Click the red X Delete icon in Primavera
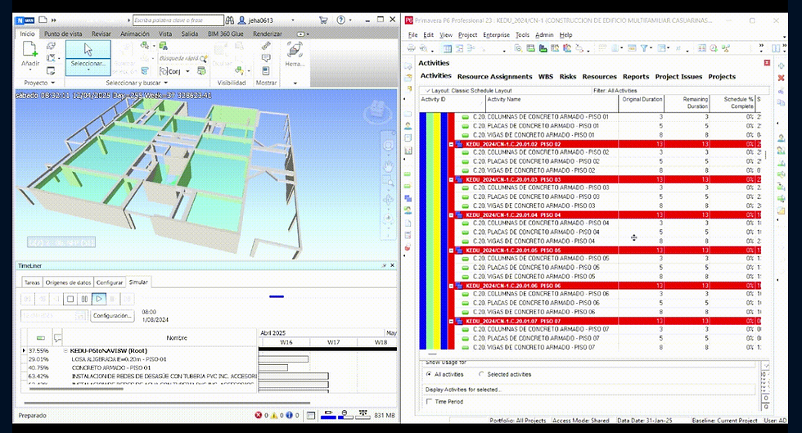The width and height of the screenshot is (802, 433). pyautogui.click(x=781, y=78)
